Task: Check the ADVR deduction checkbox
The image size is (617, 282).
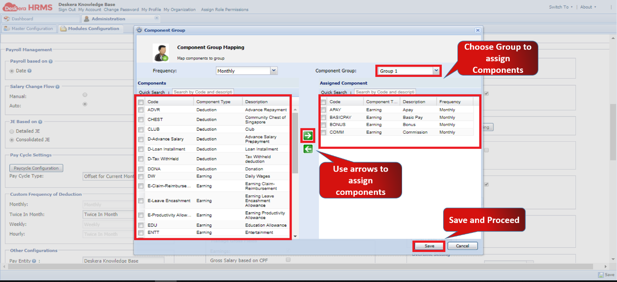Action: 140,109
